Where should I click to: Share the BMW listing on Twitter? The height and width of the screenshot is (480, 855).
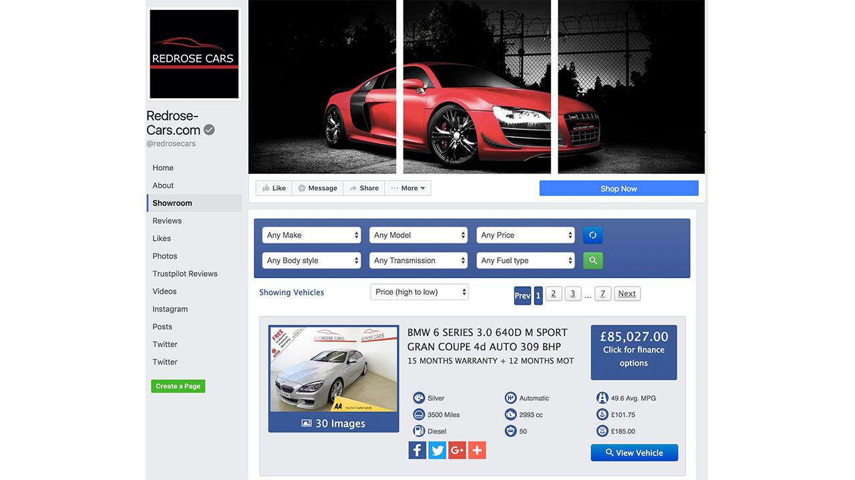[x=438, y=450]
